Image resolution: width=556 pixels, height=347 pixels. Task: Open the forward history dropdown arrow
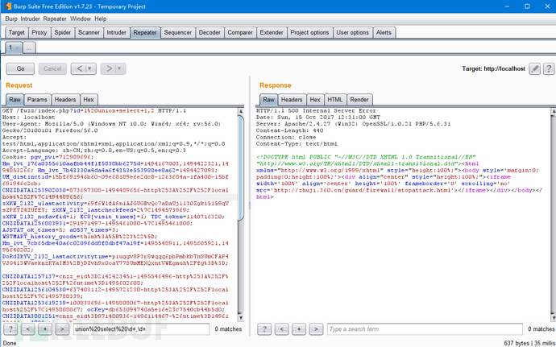point(120,68)
